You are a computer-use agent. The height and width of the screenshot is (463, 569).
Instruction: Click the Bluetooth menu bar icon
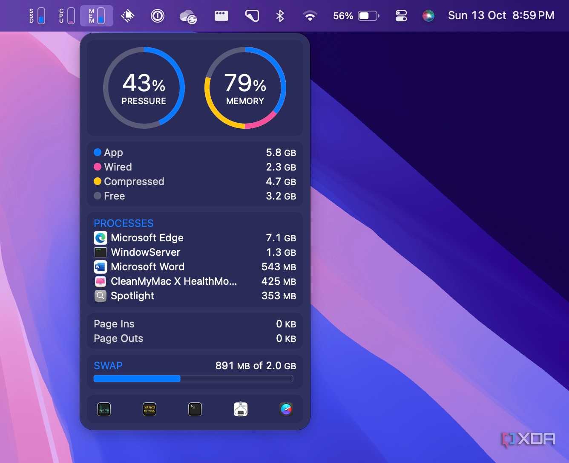(x=280, y=16)
